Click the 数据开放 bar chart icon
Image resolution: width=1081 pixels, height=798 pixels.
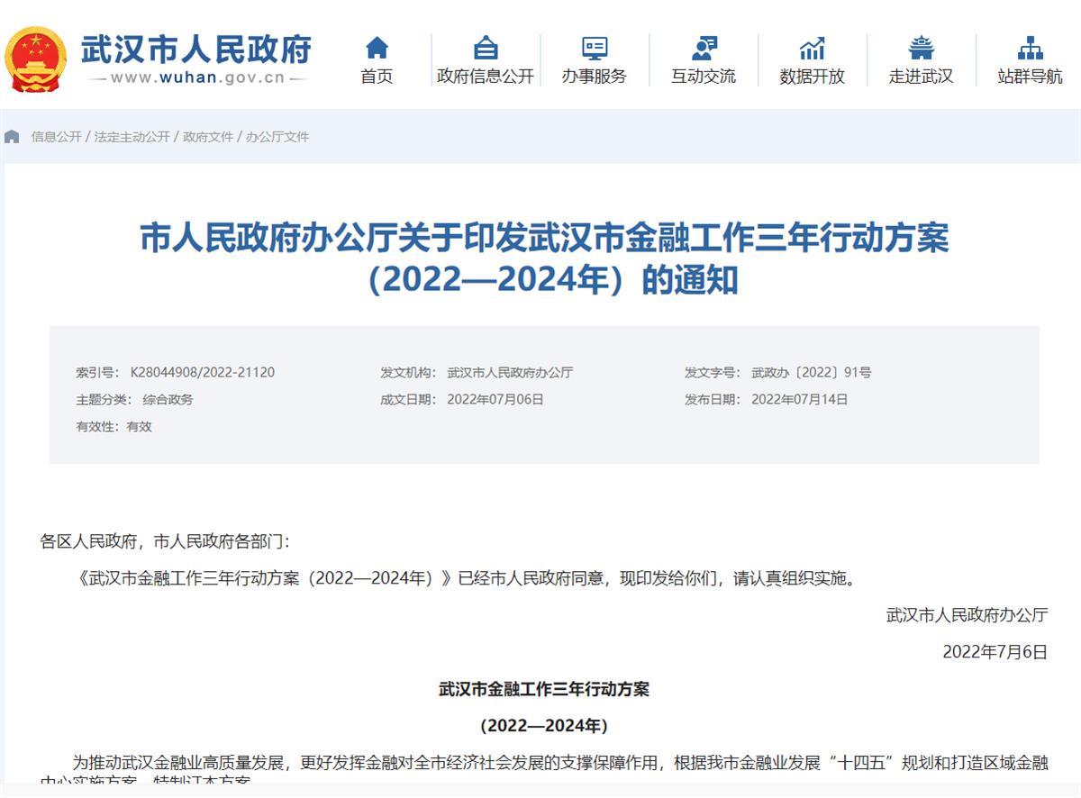pyautogui.click(x=812, y=48)
